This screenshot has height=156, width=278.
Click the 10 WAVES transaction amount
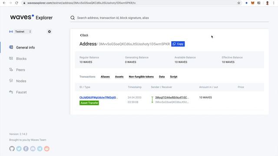coord(205,97)
